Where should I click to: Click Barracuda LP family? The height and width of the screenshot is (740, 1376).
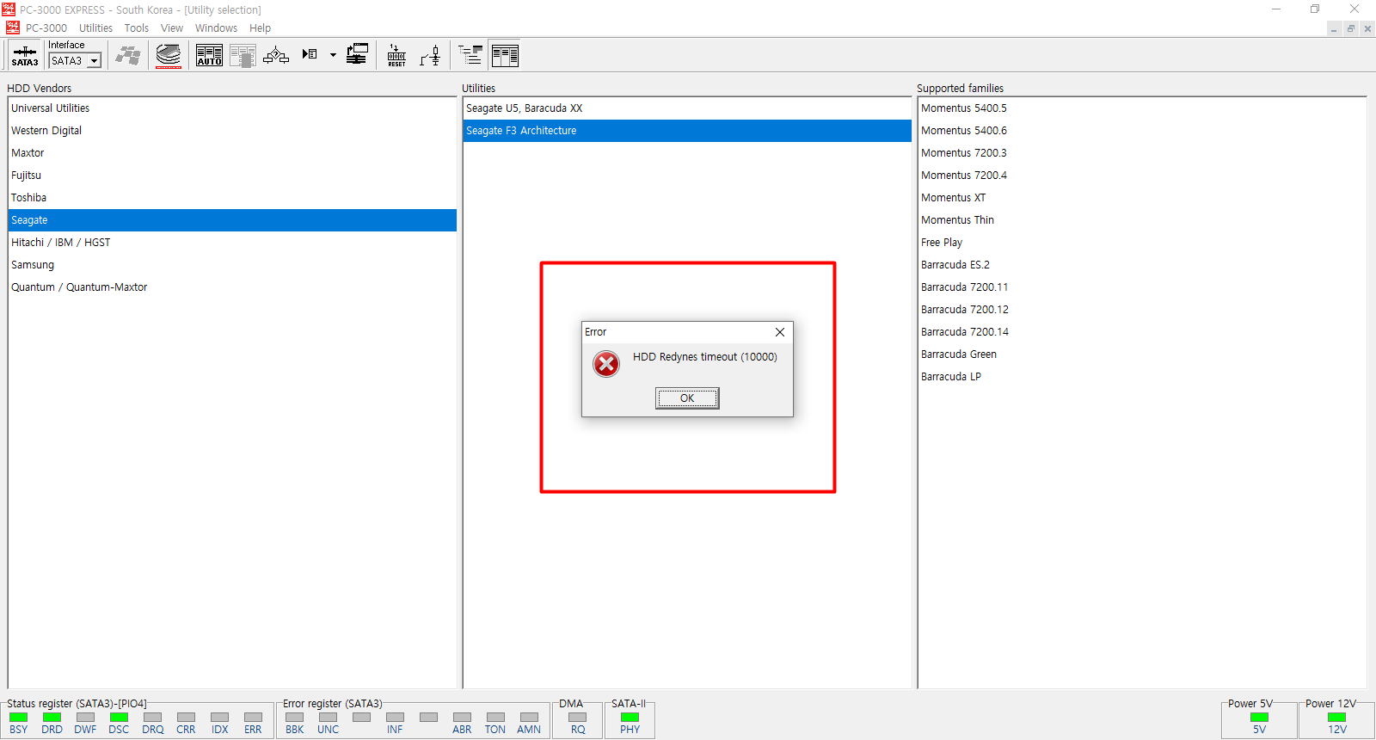tap(1141, 377)
